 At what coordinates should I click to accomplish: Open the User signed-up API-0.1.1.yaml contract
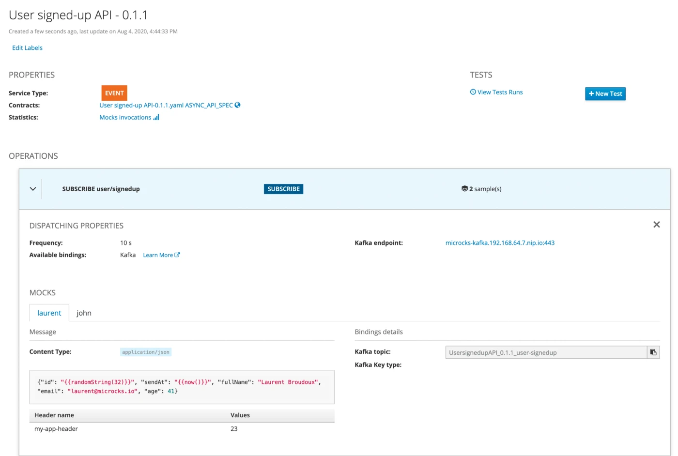coord(166,105)
